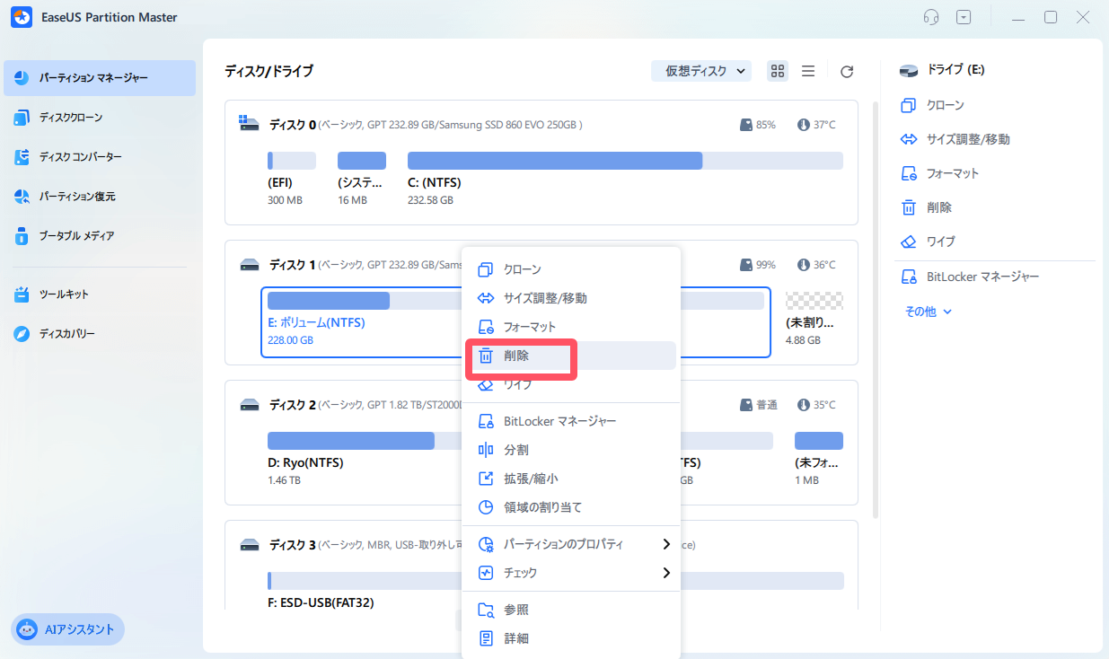Open ディスカバリー in the sidebar
The width and height of the screenshot is (1109, 659).
(x=66, y=334)
